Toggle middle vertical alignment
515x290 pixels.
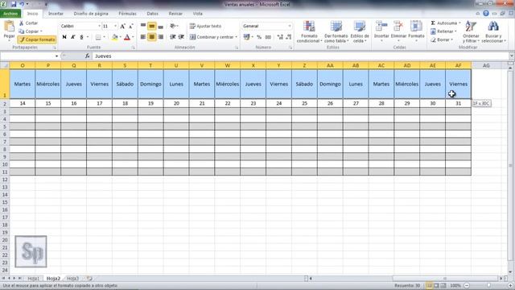pyautogui.click(x=152, y=26)
